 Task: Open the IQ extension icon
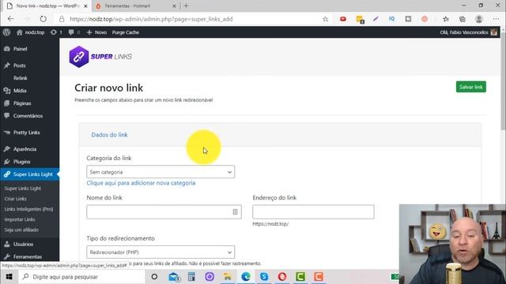[x=392, y=19]
